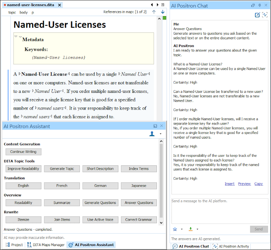Switch to the Project tab
The image size is (271, 250).
pos(14,245)
